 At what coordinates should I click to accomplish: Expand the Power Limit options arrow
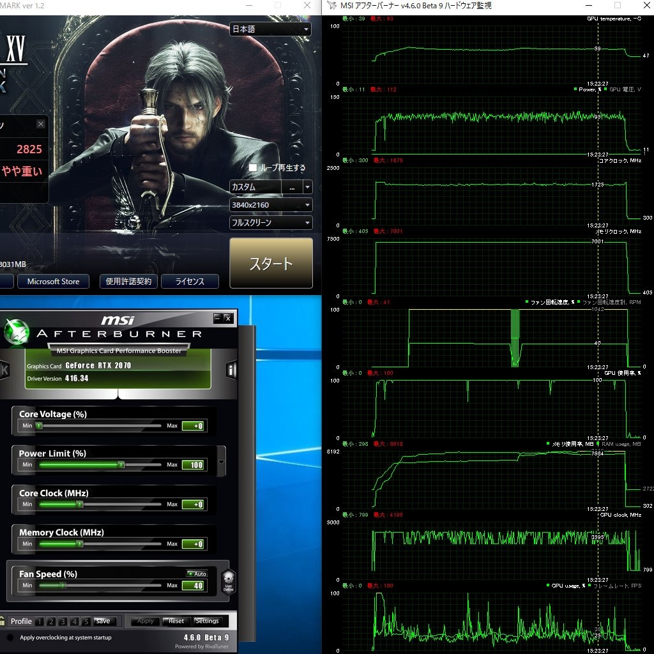click(x=222, y=462)
